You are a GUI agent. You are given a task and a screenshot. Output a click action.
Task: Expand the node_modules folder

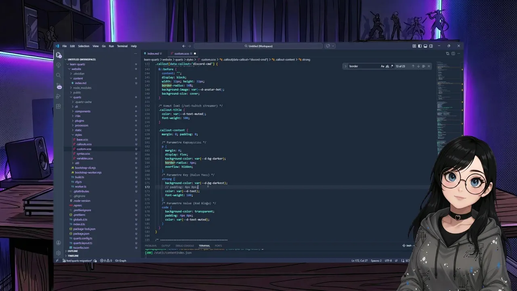coord(82,88)
